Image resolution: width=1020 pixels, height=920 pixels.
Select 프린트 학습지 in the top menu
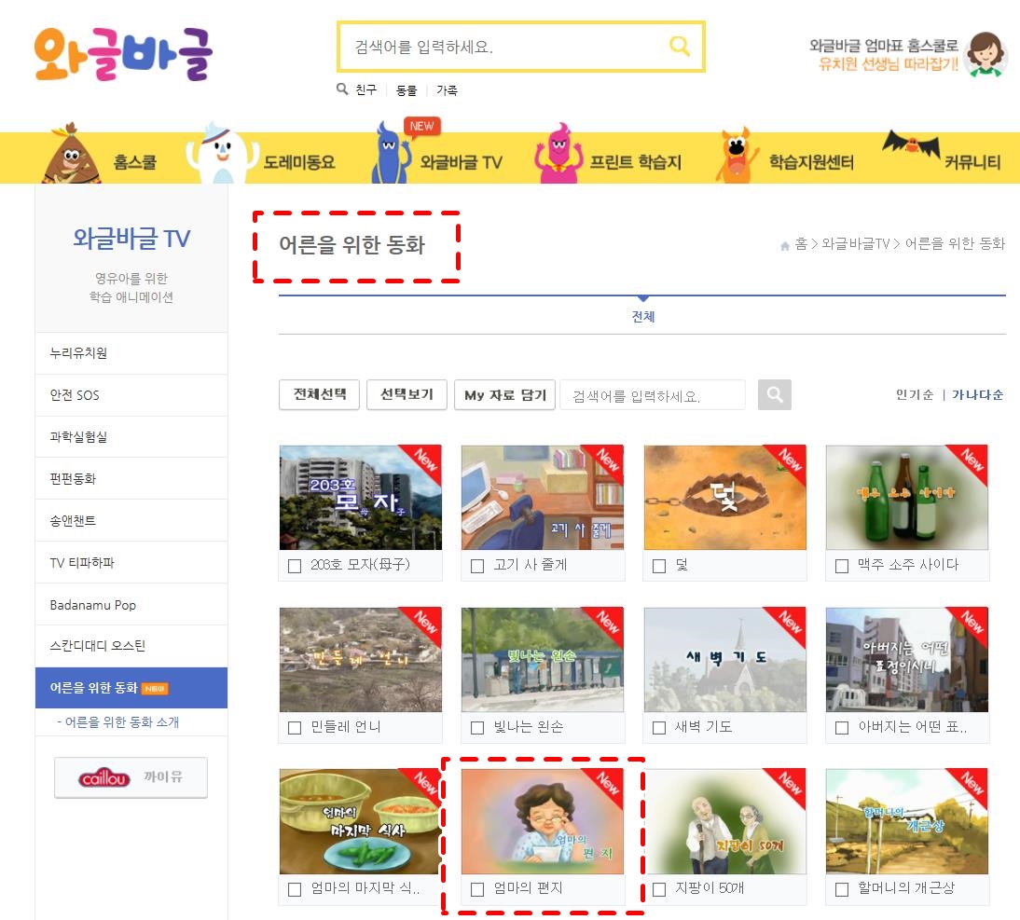click(635, 162)
